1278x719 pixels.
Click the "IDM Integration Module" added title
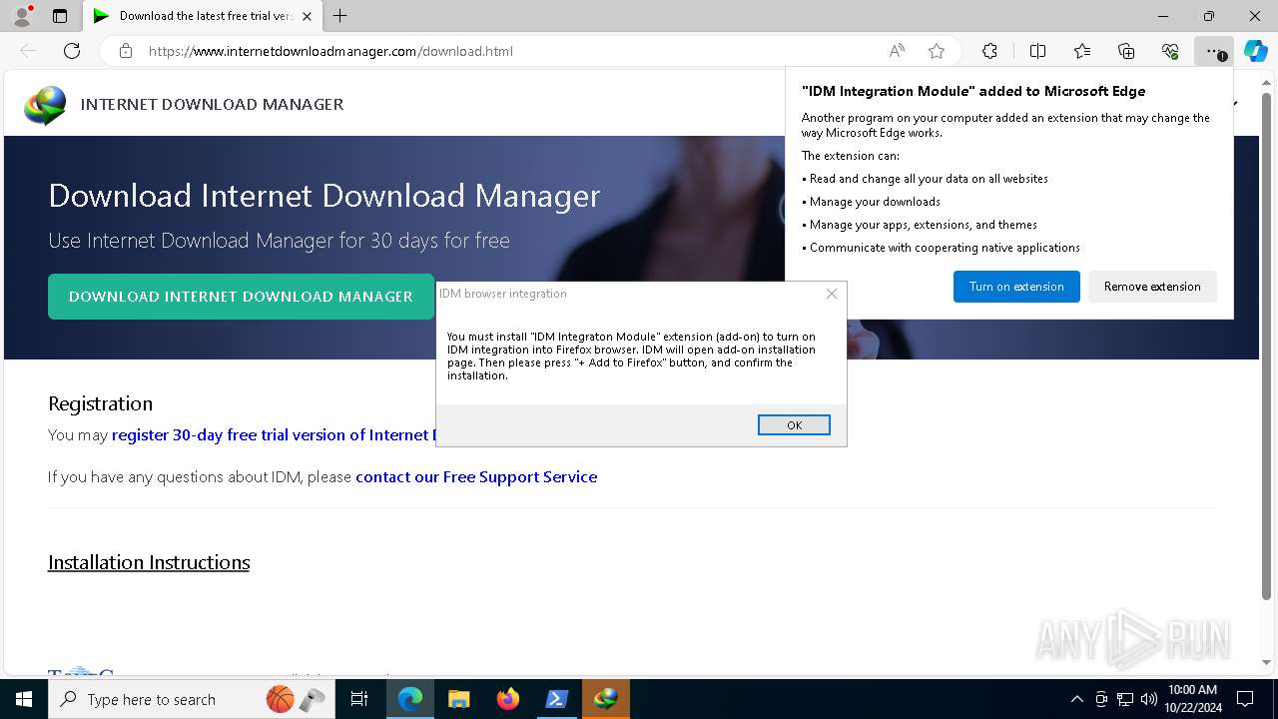click(973, 91)
